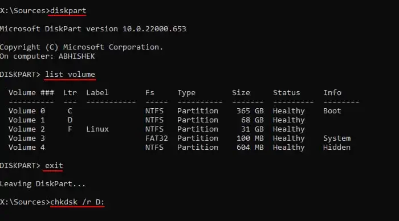Click drive letter 'C' of Volume 0
The image size is (399, 221).
point(70,111)
